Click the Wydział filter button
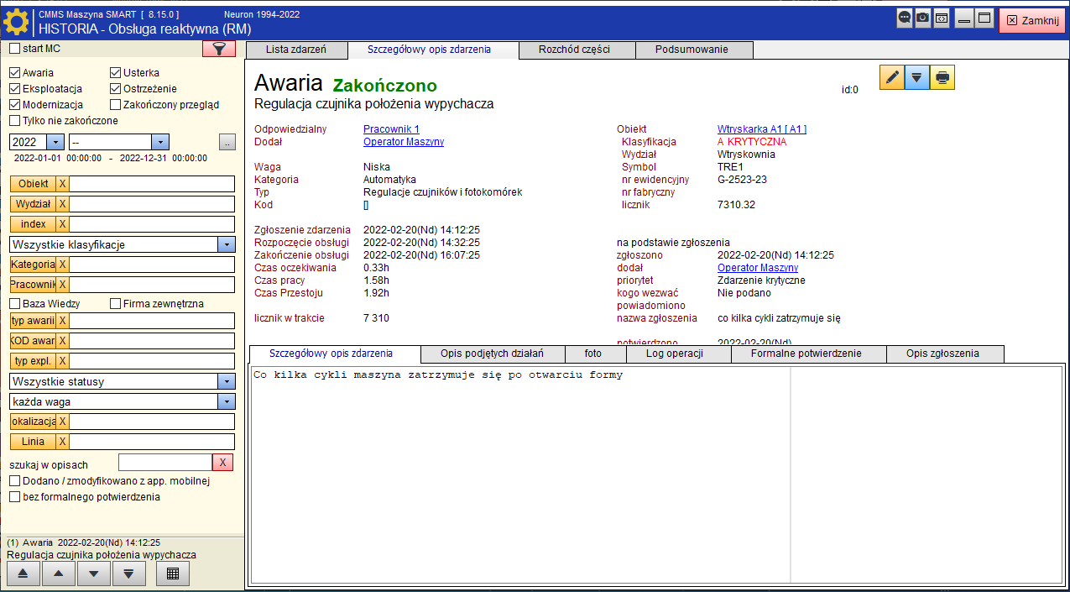 coord(33,204)
